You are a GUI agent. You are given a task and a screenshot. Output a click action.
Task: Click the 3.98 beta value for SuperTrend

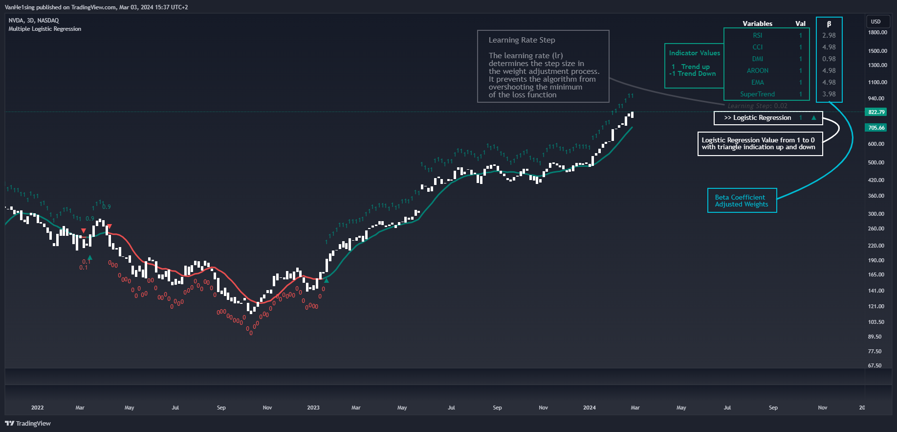(x=829, y=94)
